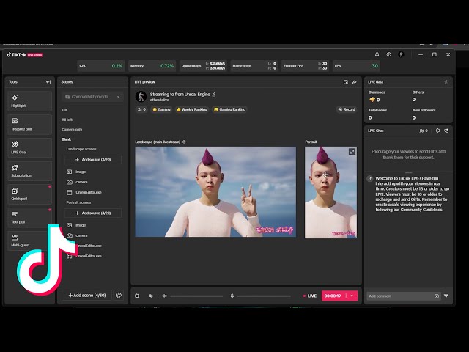Image resolution: width=469 pixels, height=352 pixels.
Task: Click the viewer count chip under stream title
Action: point(141,109)
